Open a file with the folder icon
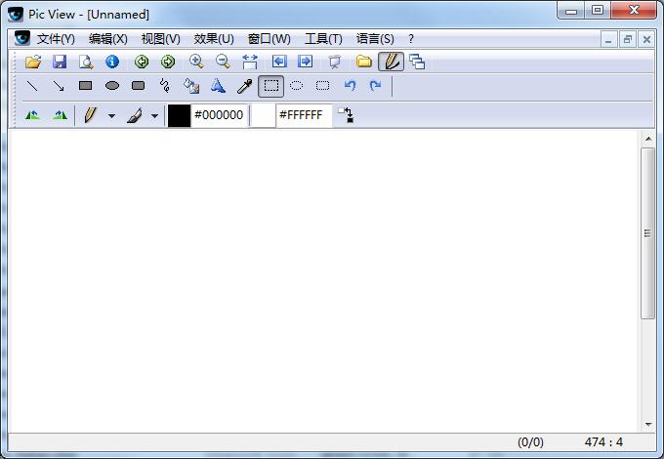 click(x=33, y=62)
